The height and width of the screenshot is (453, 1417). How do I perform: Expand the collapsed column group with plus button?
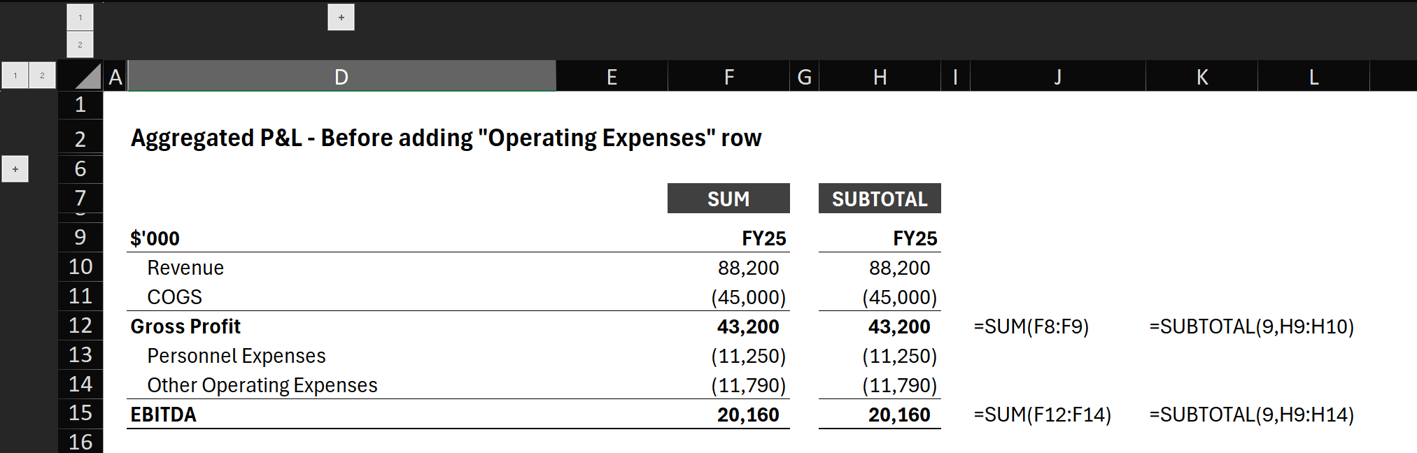341,17
